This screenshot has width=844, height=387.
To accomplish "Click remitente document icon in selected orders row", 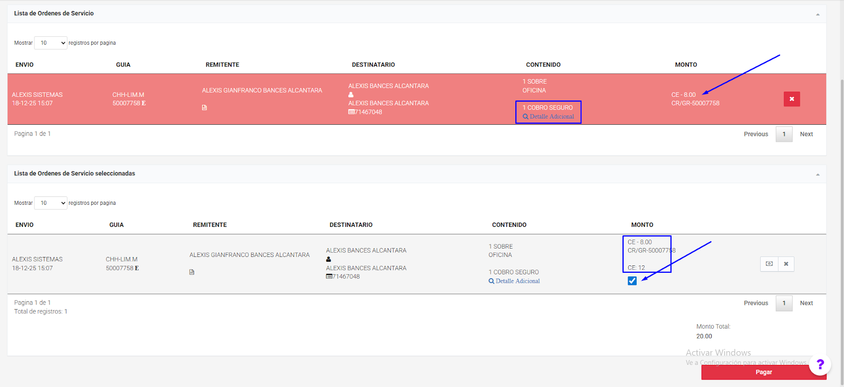I will click(192, 272).
